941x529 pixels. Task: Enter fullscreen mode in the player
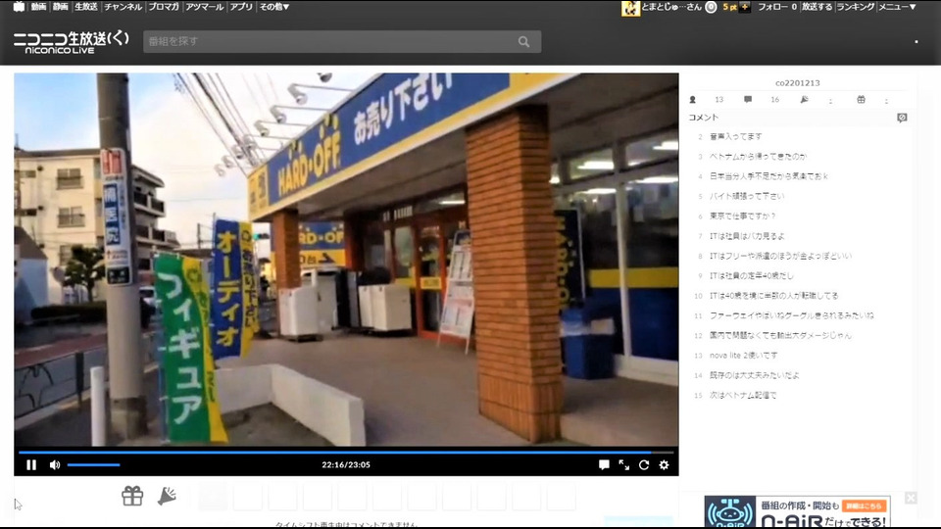coord(624,464)
